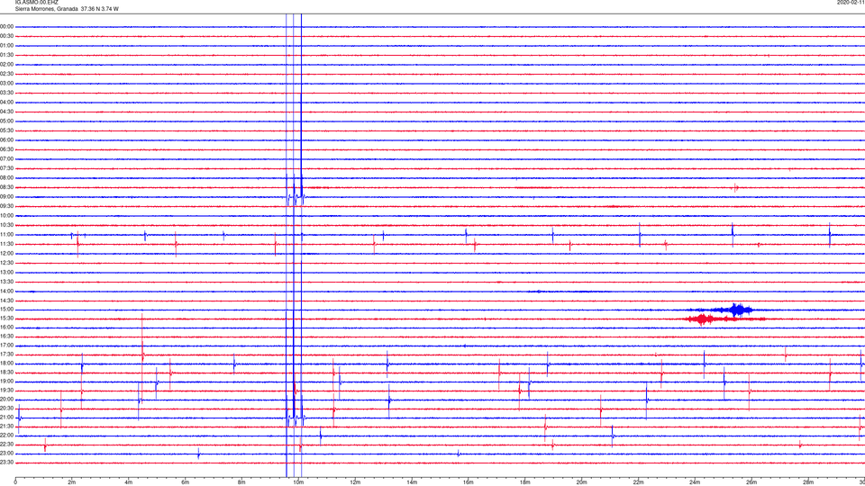The height and width of the screenshot is (486, 865).
Task: Click the 16m tick label on the axis
Action: tap(469, 482)
